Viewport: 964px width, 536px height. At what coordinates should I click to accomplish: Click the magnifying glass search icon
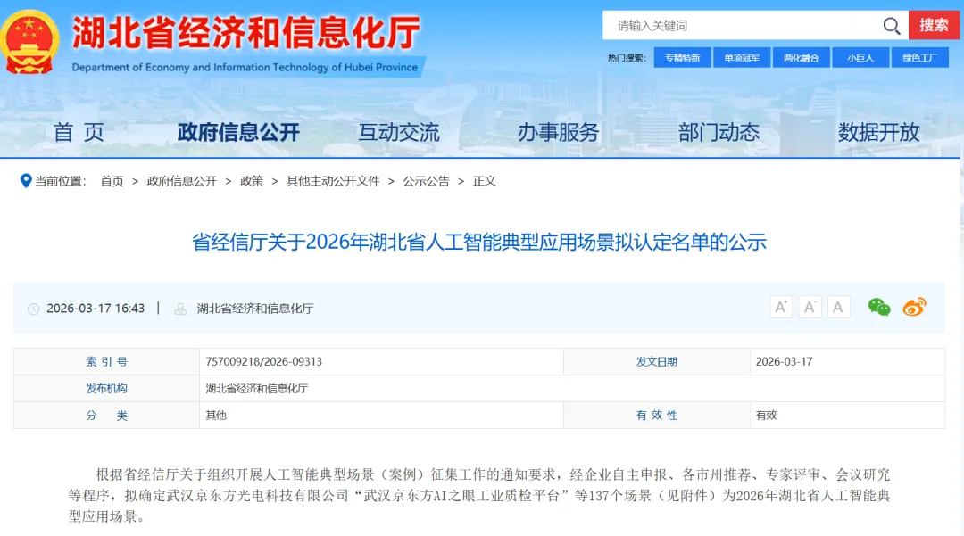[x=891, y=26]
